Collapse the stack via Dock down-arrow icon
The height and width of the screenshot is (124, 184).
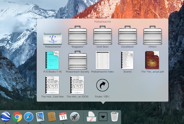(103, 116)
